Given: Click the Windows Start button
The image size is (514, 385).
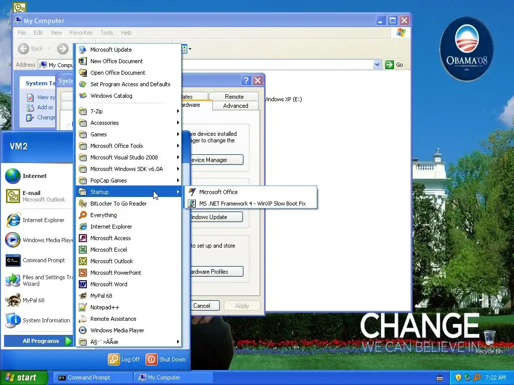Looking at the screenshot, I should [x=24, y=377].
